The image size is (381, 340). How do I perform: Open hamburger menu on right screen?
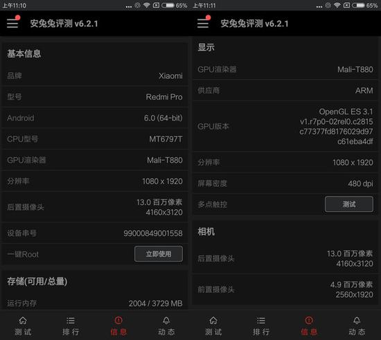[x=204, y=23]
